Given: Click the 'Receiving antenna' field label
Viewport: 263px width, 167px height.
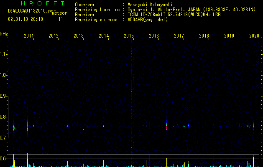Looking at the screenshot, I should point(96,20).
